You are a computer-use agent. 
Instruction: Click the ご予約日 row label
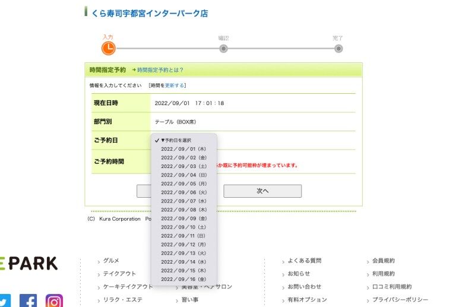[x=106, y=140]
